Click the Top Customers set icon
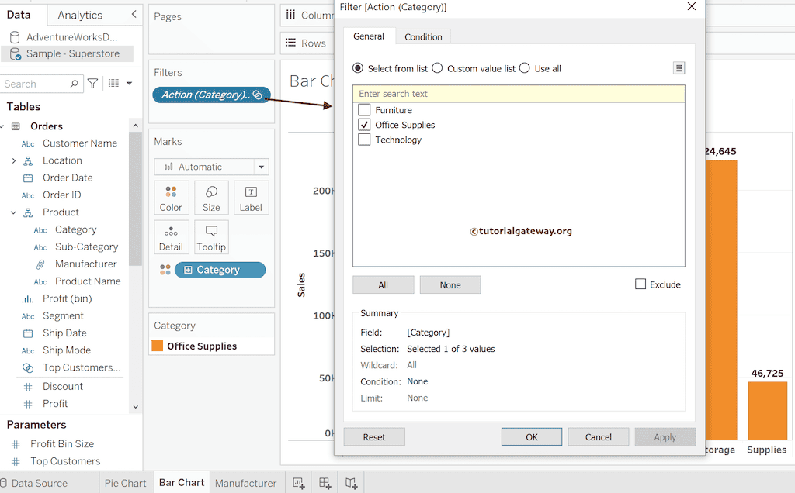795x493 pixels. (x=28, y=368)
